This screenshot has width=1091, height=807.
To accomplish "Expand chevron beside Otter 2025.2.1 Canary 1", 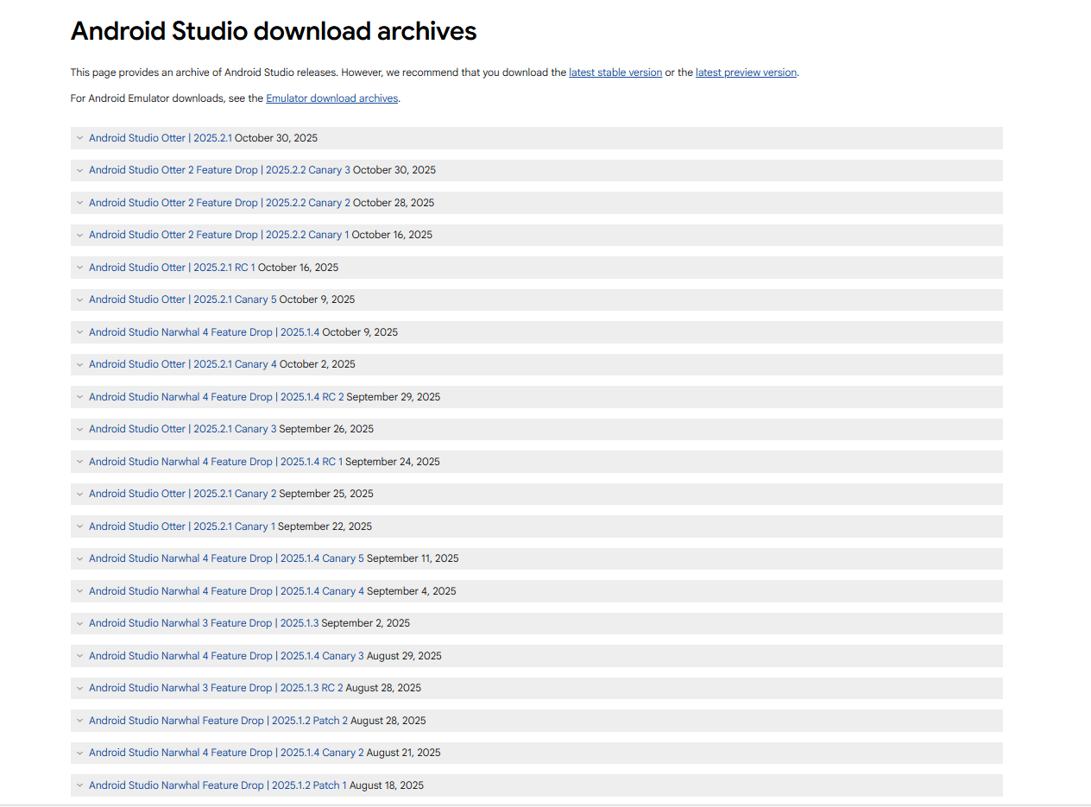I will pos(79,526).
